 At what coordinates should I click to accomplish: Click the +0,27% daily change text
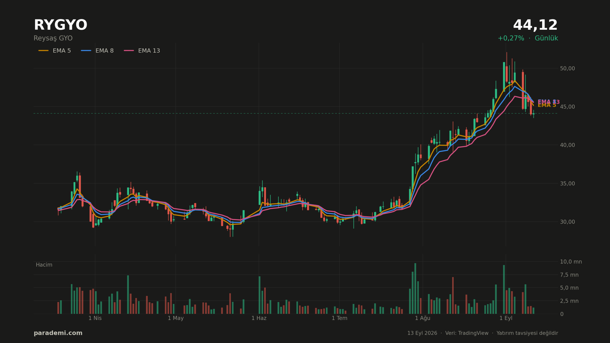point(511,38)
